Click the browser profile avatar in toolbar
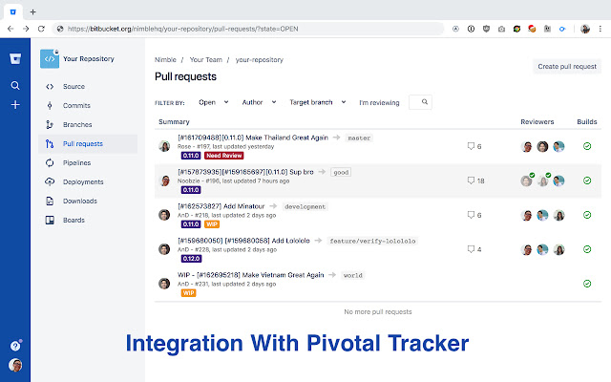Image resolution: width=611 pixels, height=382 pixels. point(584,29)
